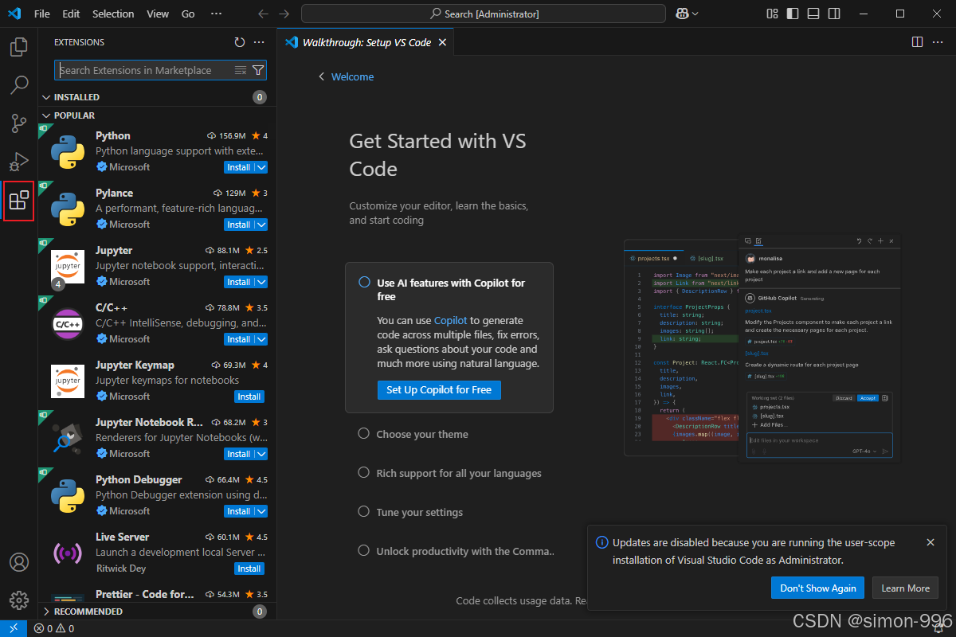The width and height of the screenshot is (956, 637).
Task: Open C/C++ install dropdown arrow
Action: (x=261, y=339)
